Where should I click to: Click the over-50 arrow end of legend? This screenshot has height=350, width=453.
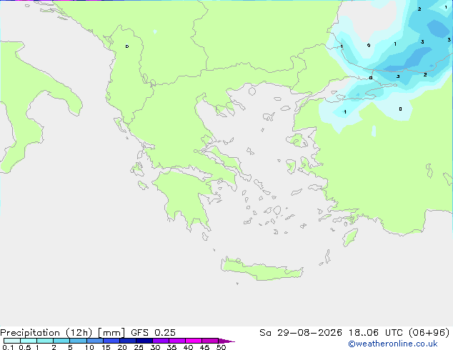click(226, 341)
